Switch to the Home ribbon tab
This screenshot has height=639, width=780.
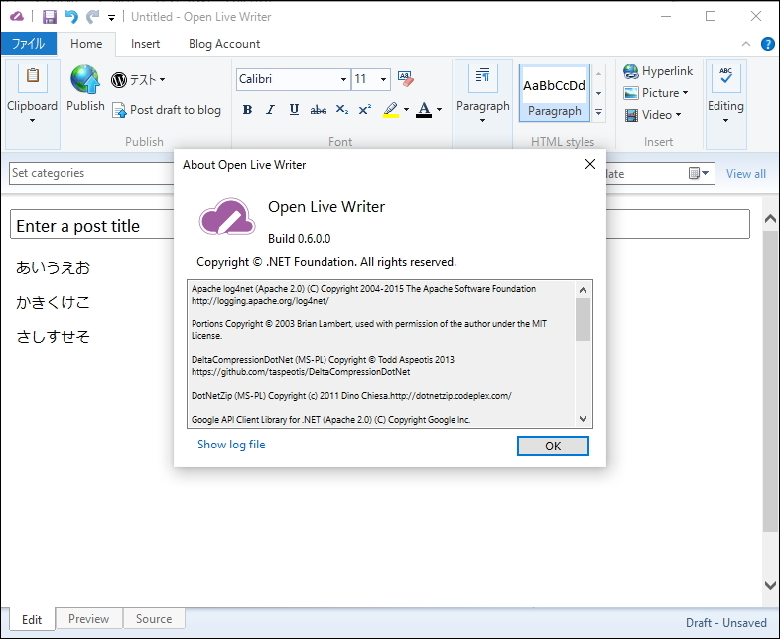click(x=86, y=44)
